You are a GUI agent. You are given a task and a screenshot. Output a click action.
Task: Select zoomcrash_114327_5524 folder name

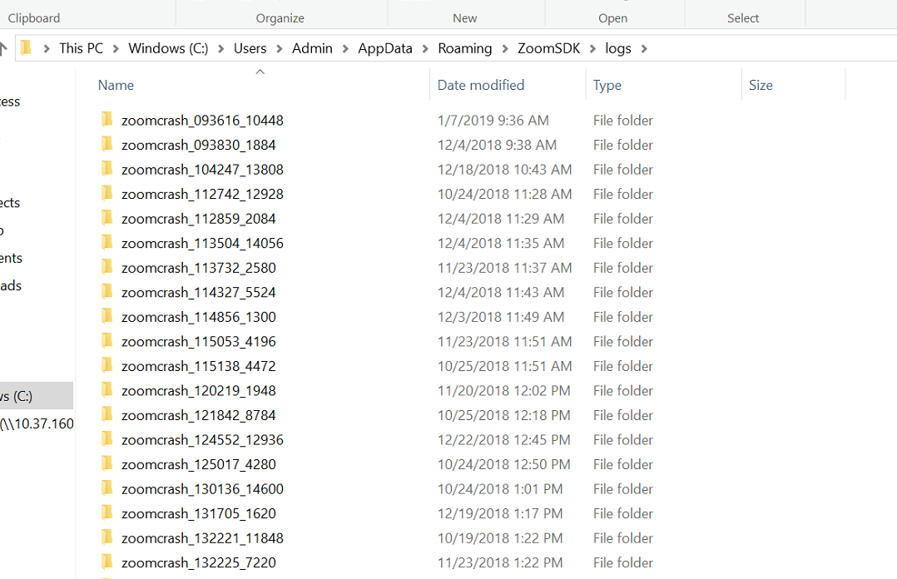(199, 292)
